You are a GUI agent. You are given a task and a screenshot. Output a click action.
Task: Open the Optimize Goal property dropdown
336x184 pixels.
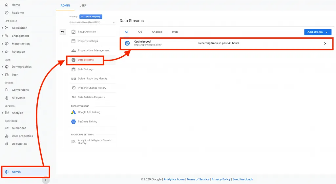[x=92, y=22]
